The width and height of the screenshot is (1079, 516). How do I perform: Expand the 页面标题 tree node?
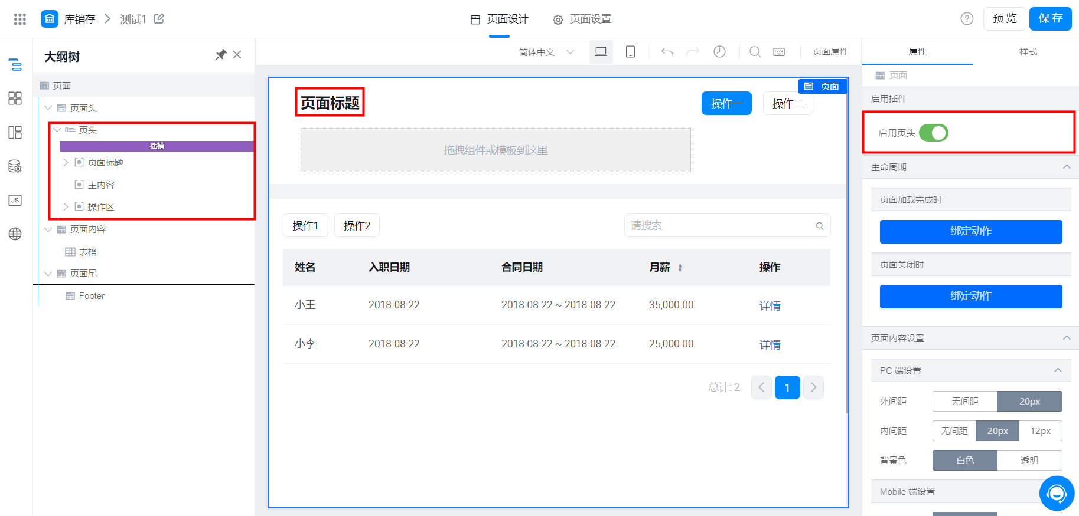66,162
